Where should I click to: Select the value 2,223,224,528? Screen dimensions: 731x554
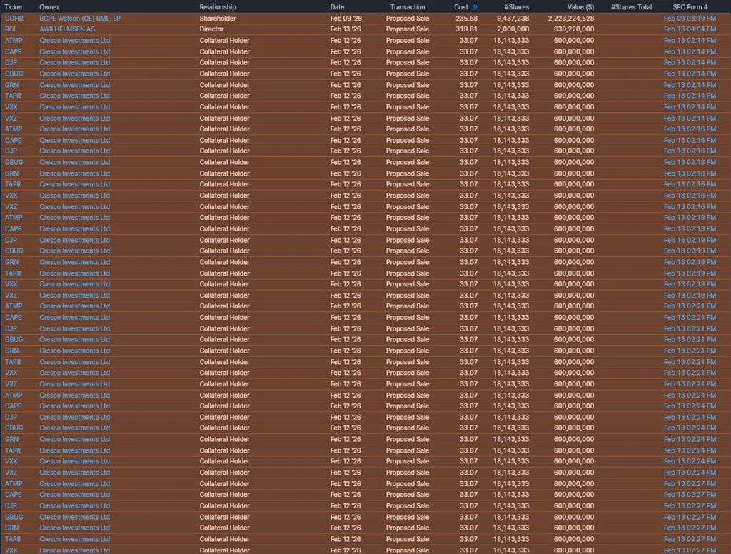tap(571, 18)
